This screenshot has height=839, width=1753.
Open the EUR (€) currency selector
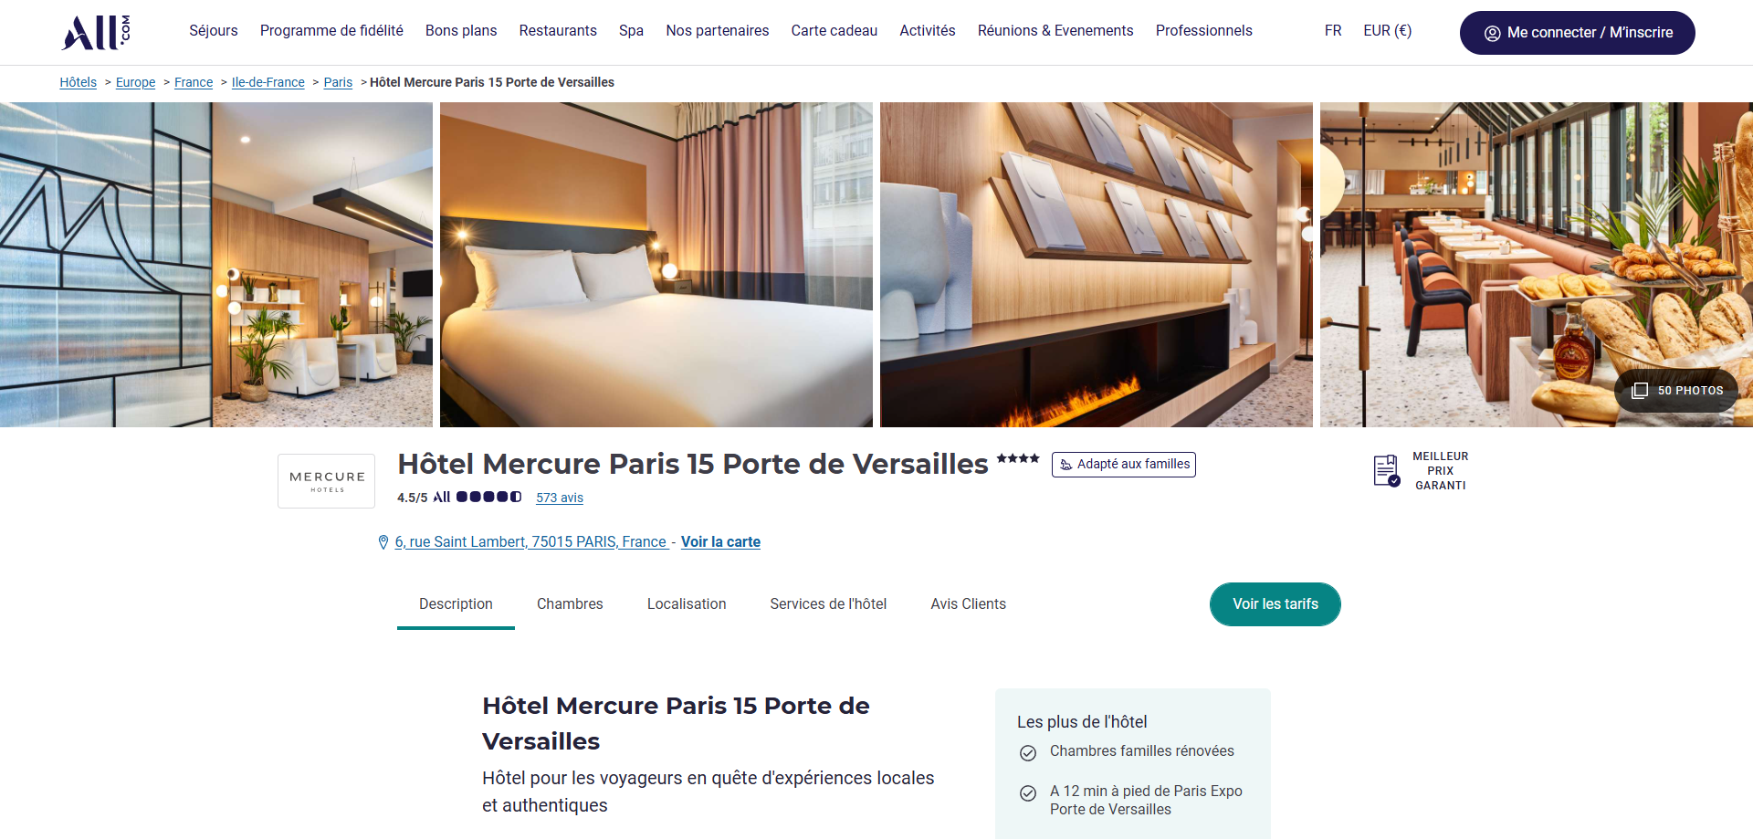pos(1387,31)
